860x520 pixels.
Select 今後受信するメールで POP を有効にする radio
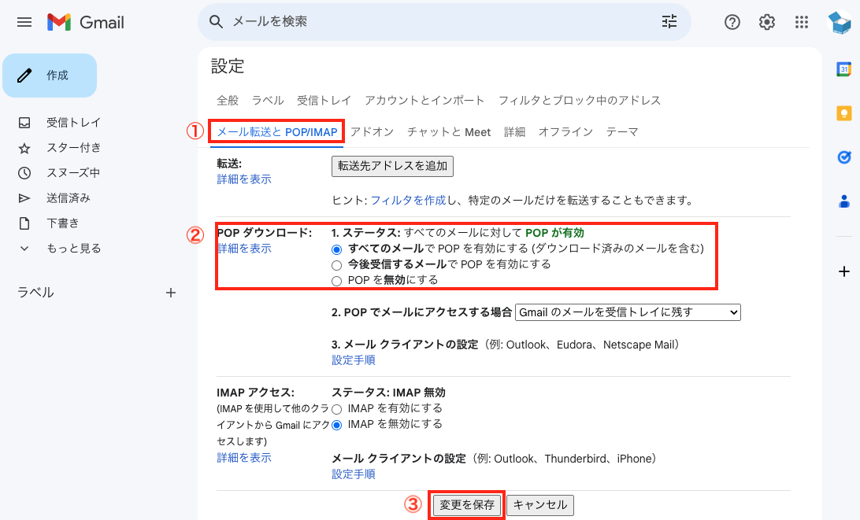pyautogui.click(x=337, y=265)
